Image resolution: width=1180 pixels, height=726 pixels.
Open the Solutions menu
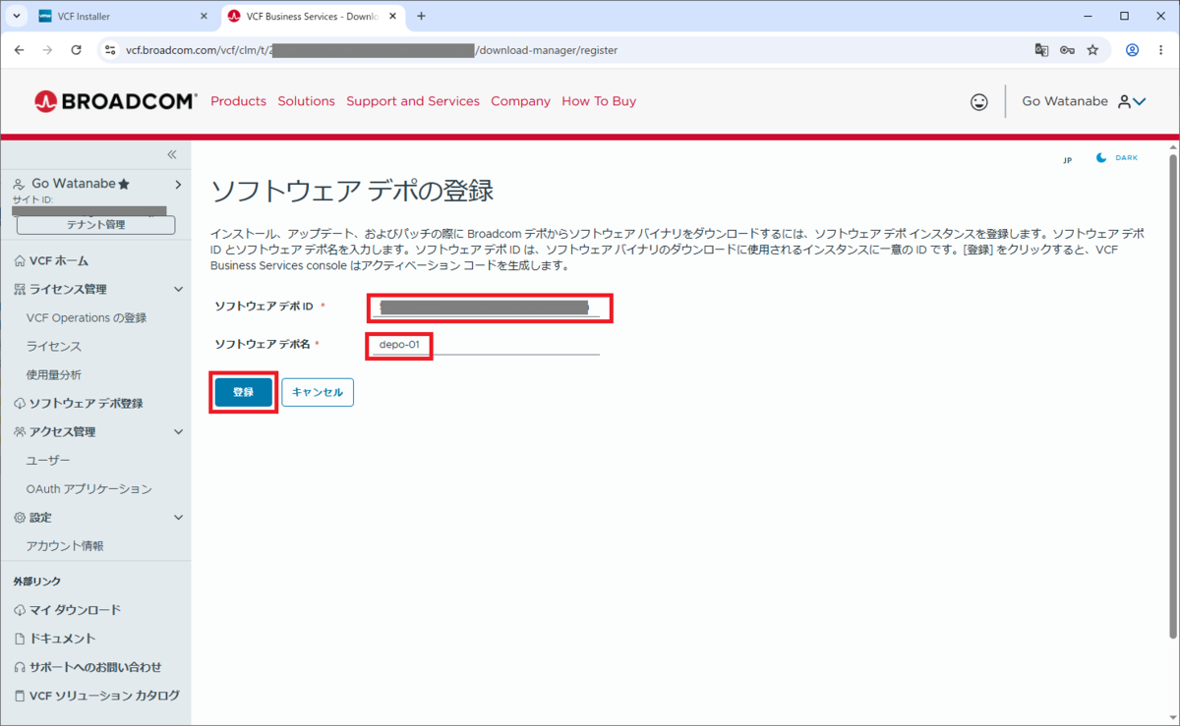tap(306, 101)
